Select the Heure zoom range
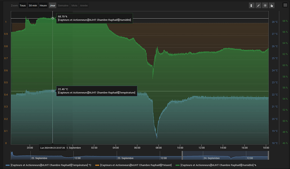 coord(43,5)
